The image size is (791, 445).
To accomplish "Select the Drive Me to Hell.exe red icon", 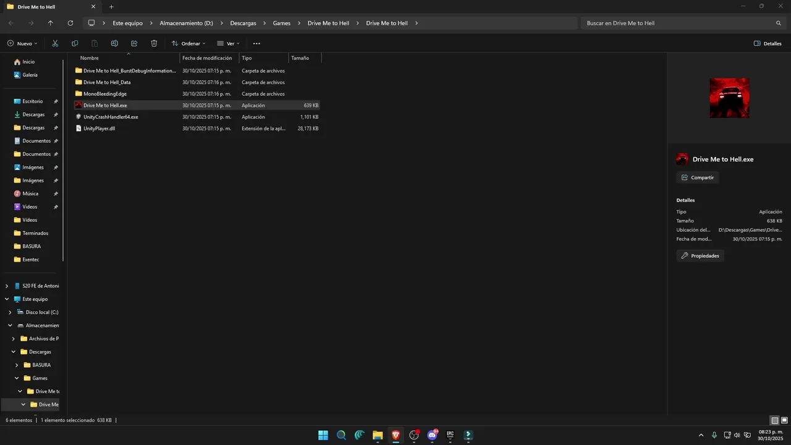I will (78, 105).
